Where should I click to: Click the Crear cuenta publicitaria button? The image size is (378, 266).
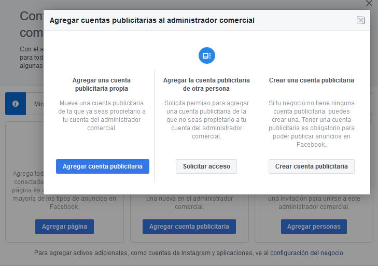(x=312, y=166)
